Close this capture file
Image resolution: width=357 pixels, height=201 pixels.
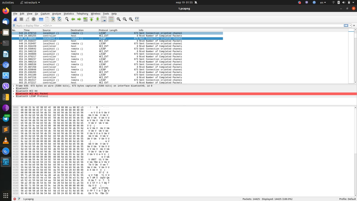point(53,19)
